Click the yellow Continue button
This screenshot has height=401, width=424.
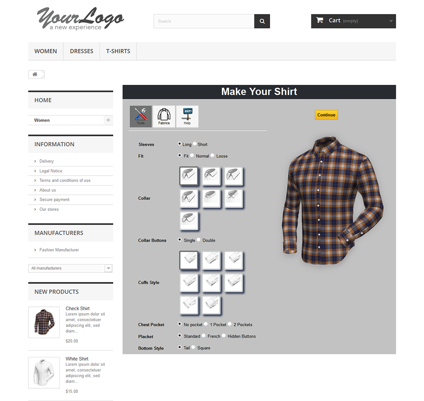(x=326, y=115)
